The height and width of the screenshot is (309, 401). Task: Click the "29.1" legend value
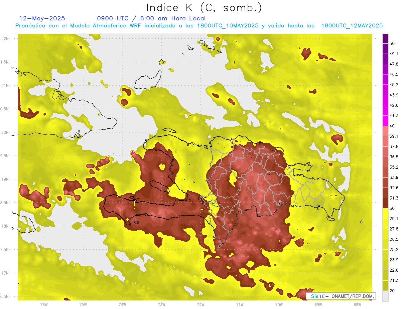click(x=394, y=219)
